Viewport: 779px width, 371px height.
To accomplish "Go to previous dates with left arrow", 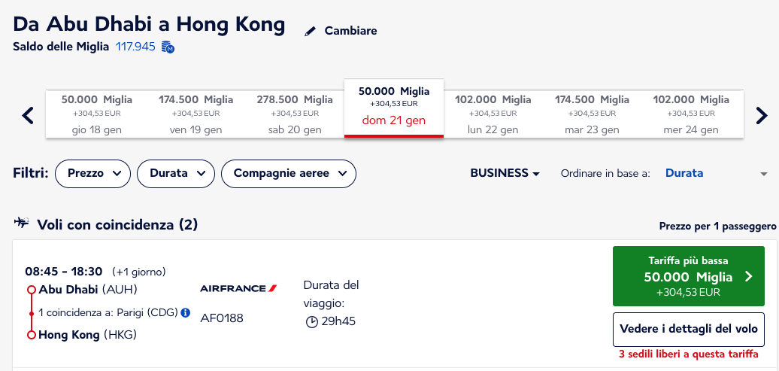I will point(29,115).
